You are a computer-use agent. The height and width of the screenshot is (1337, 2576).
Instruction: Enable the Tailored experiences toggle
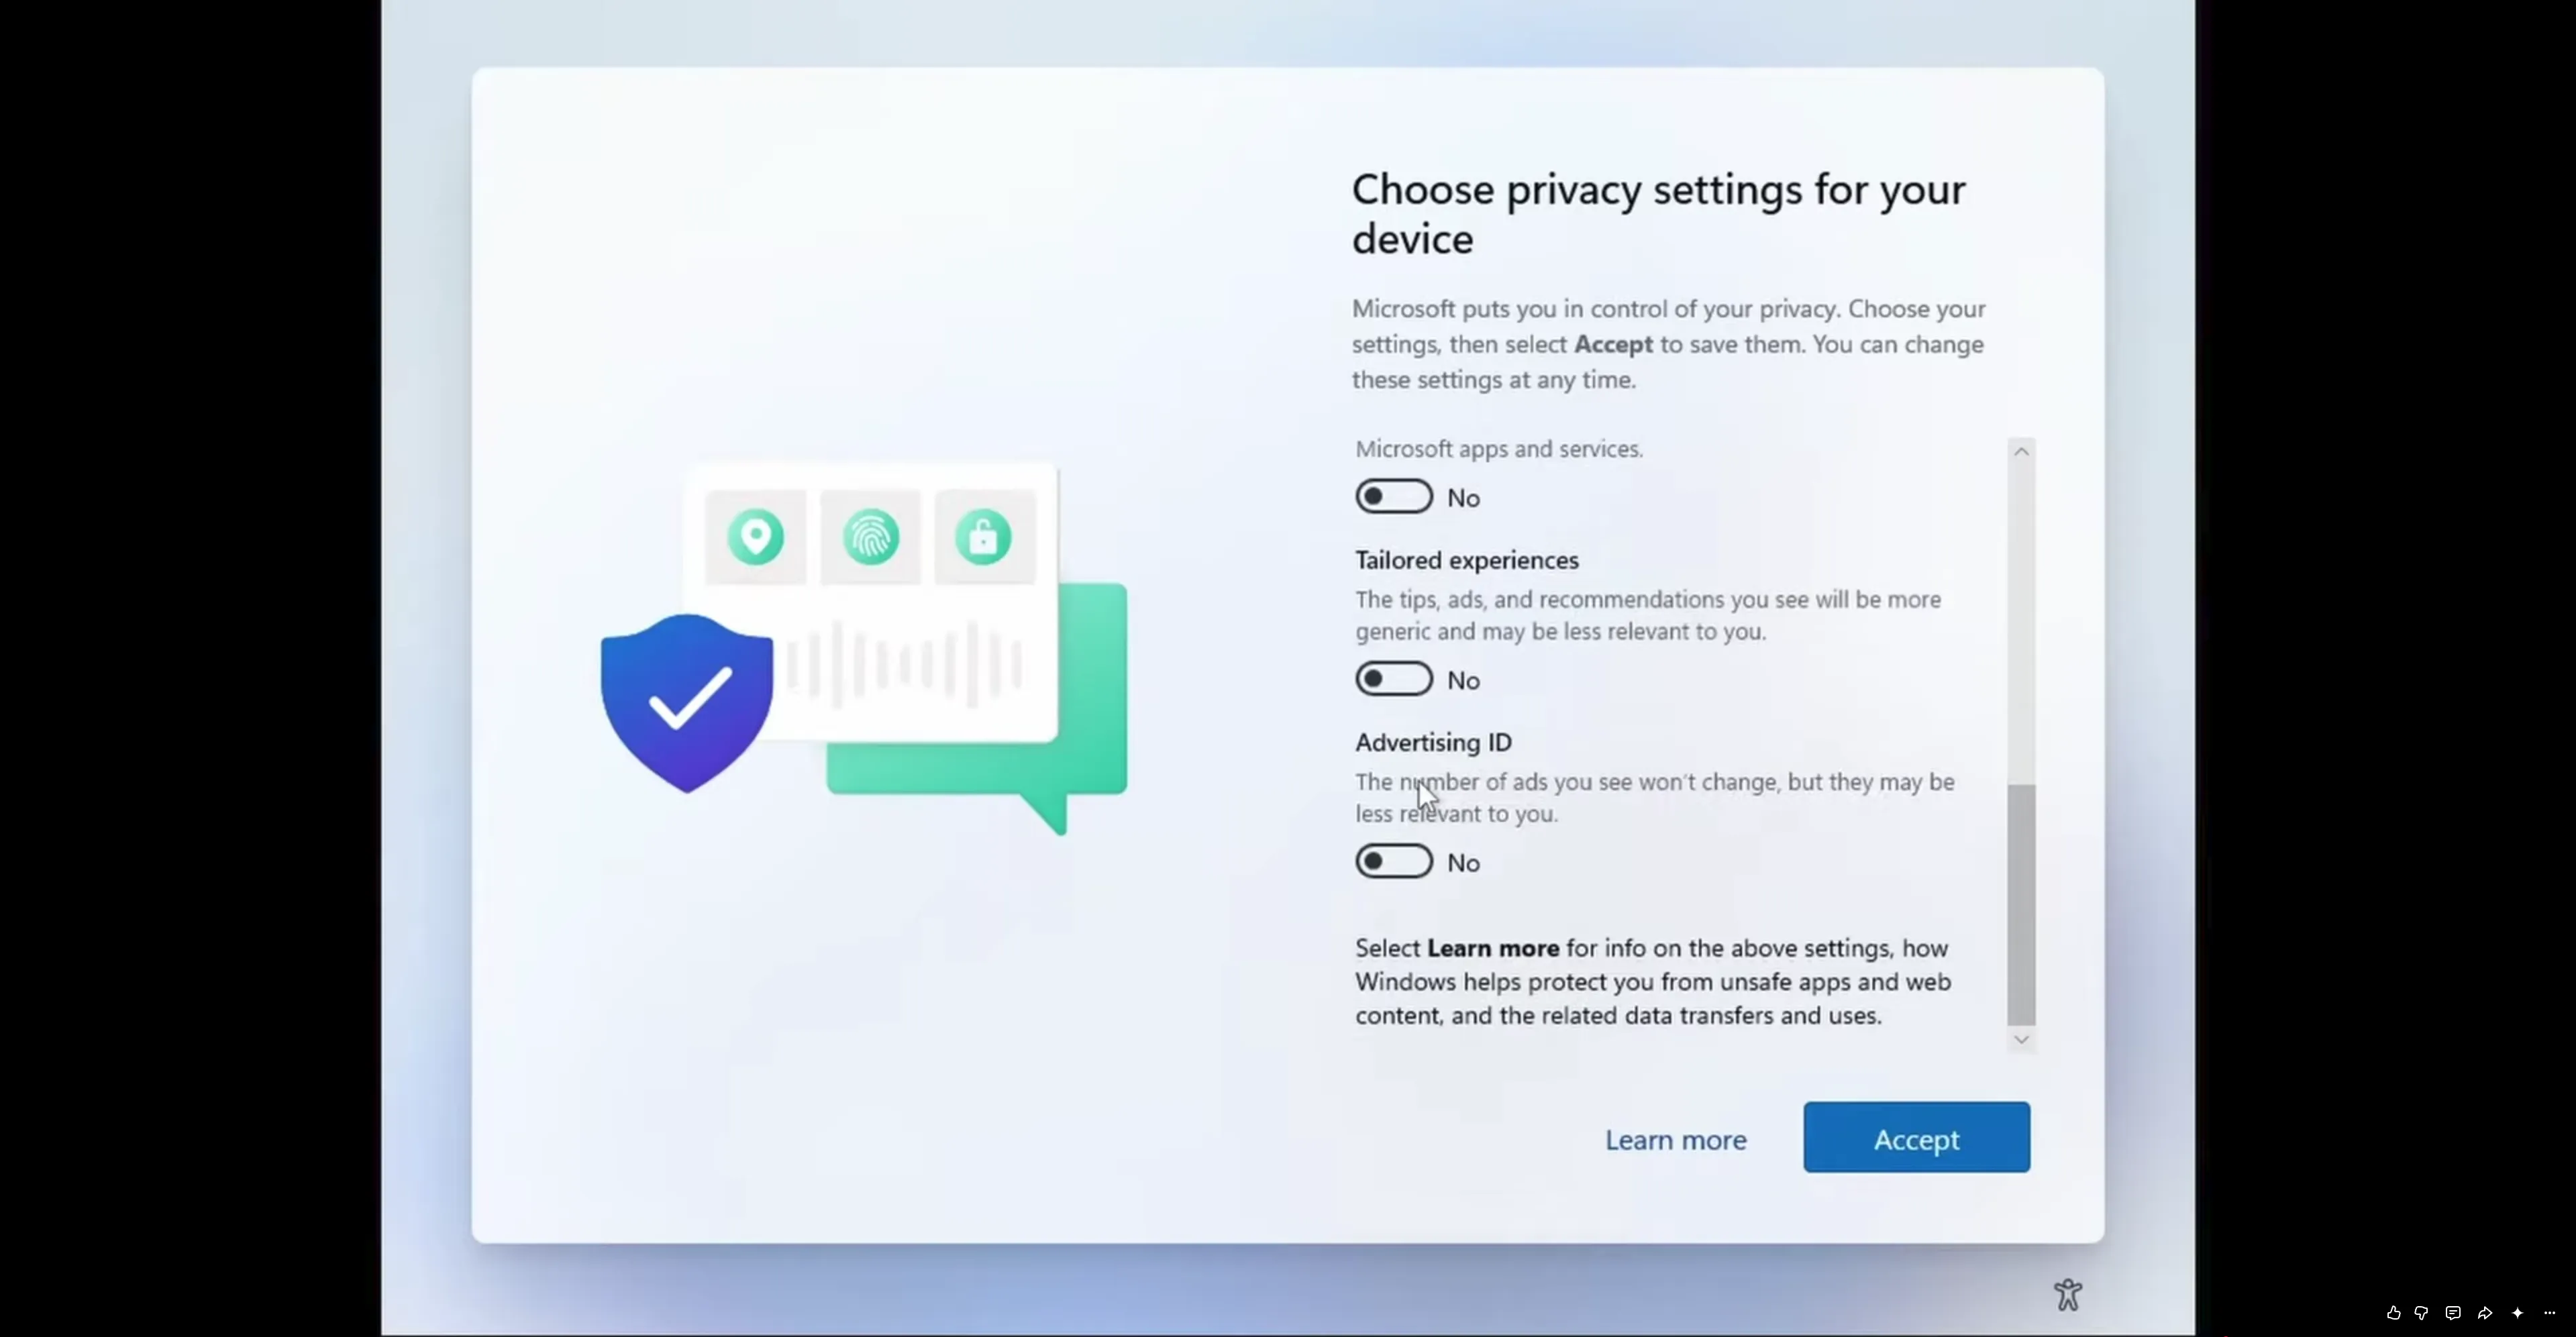coord(1394,679)
